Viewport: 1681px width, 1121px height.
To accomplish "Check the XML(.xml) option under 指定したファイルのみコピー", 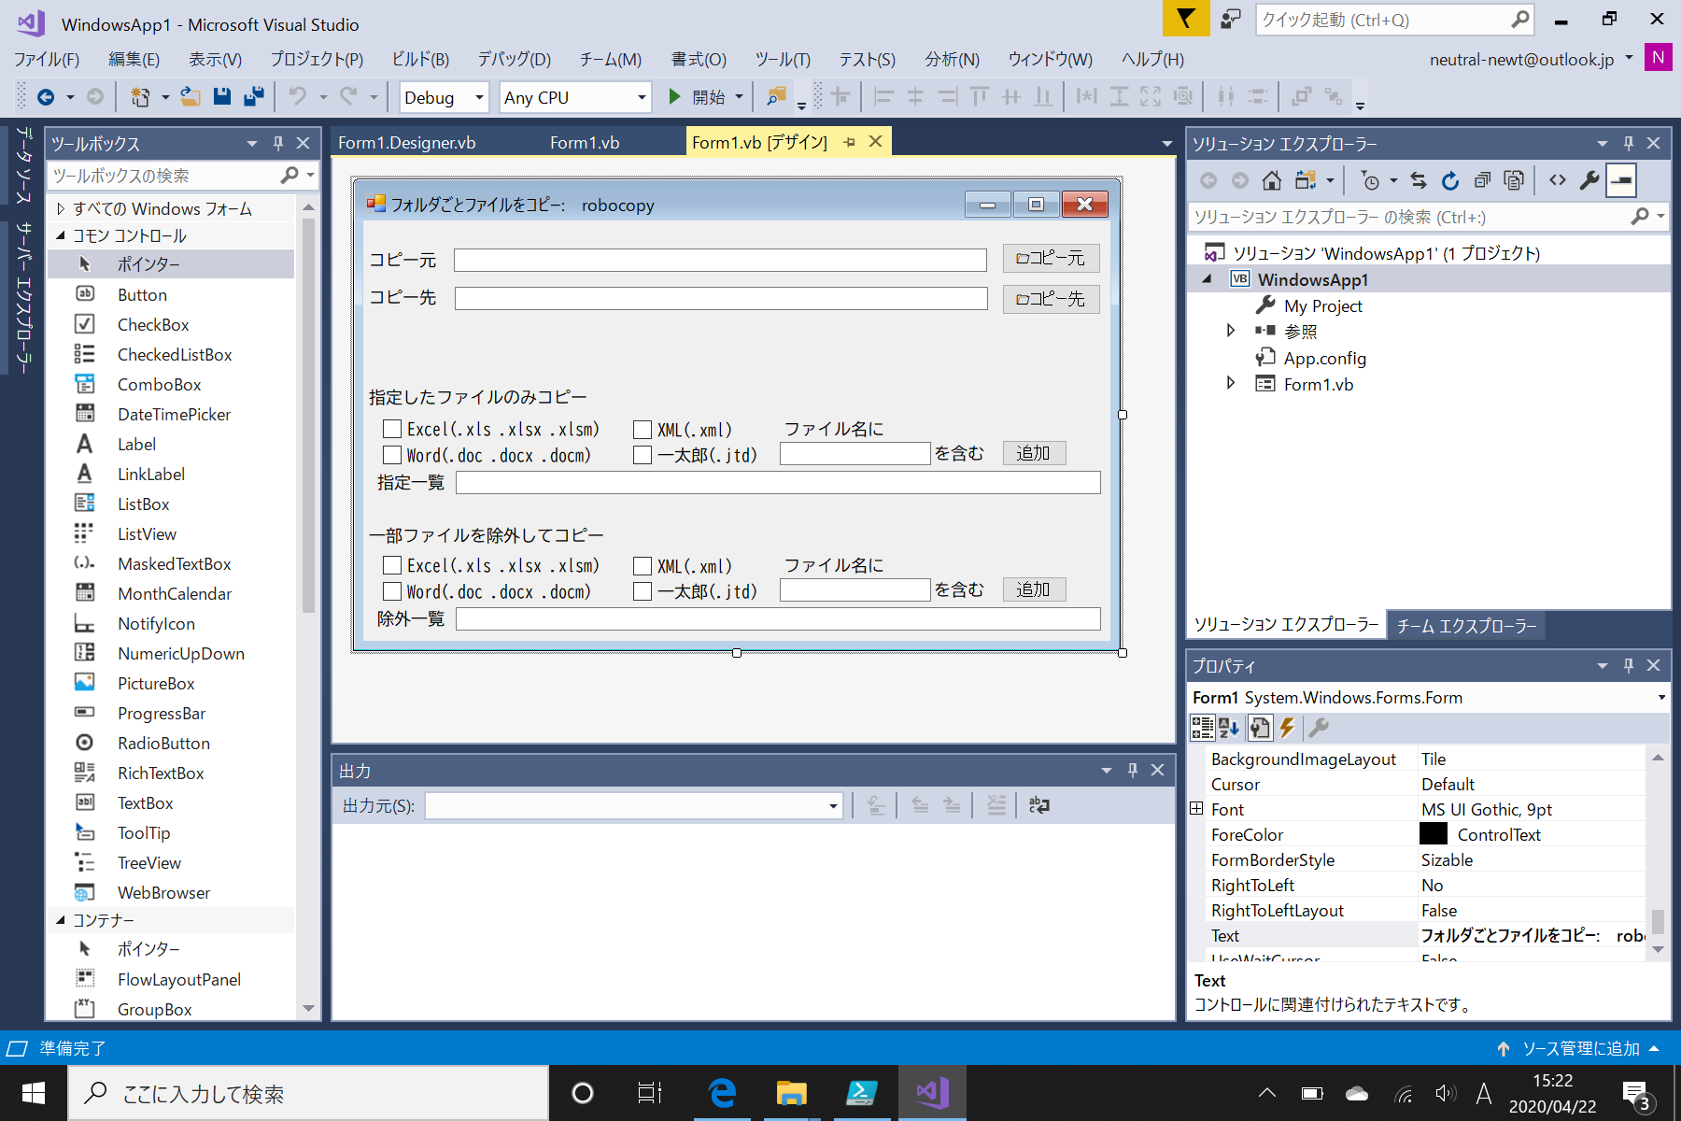I will click(642, 429).
